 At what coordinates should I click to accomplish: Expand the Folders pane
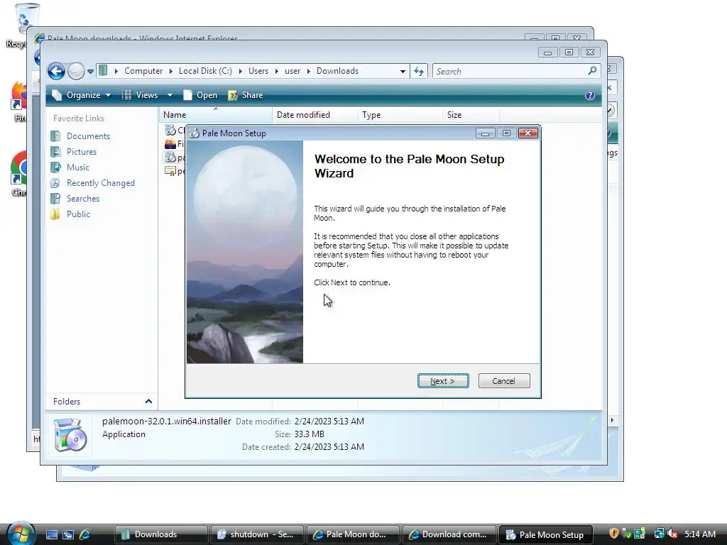tap(148, 402)
